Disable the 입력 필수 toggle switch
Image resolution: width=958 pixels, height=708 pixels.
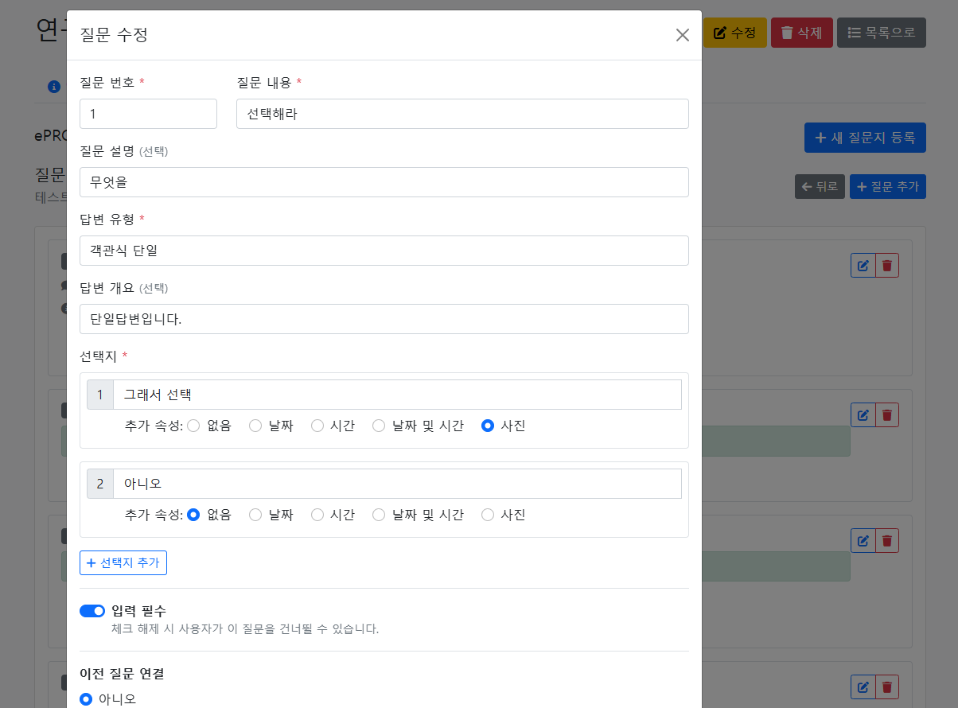[92, 611]
